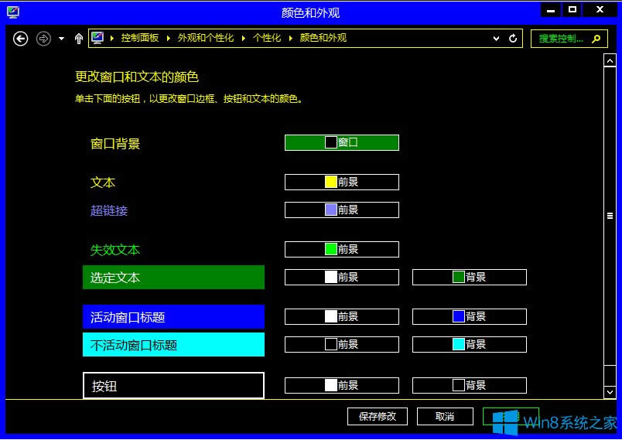The width and height of the screenshot is (622, 440).
Task: Pick the 文本 foreground yellow color
Action: [x=341, y=182]
